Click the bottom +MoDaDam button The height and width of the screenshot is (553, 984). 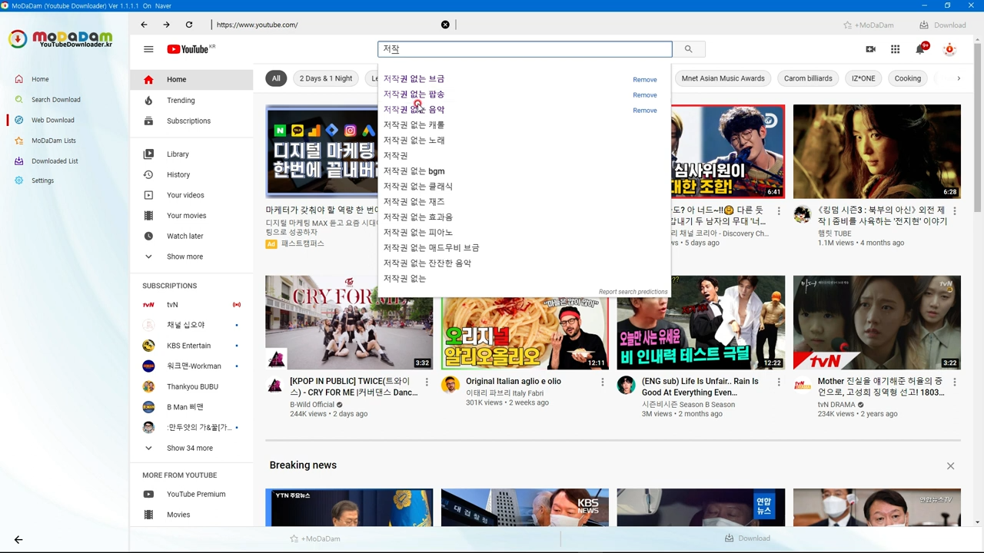315,538
